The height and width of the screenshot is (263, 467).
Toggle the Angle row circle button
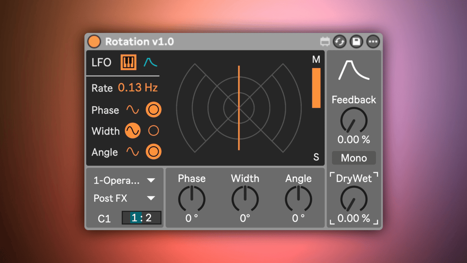click(x=154, y=152)
